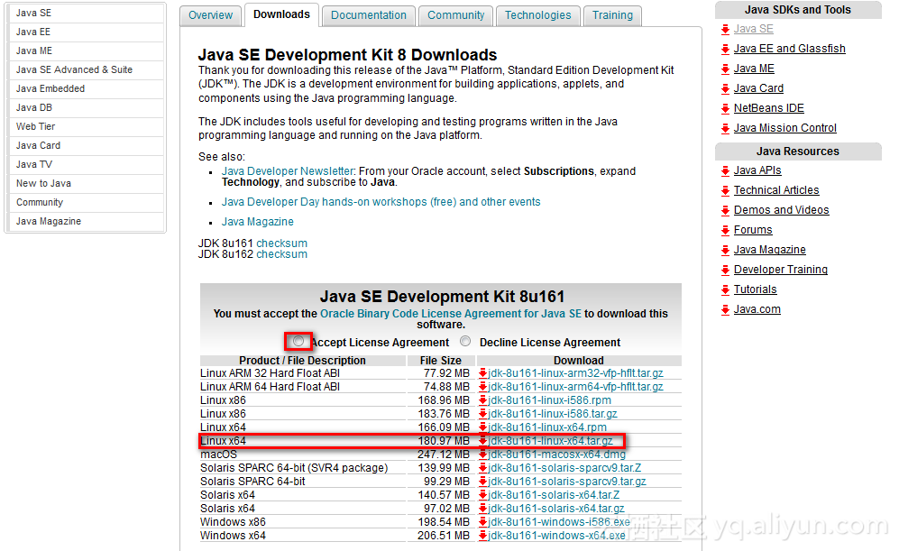The width and height of the screenshot is (899, 551).
Task: Open Java Mission Control link
Action: 784,128
